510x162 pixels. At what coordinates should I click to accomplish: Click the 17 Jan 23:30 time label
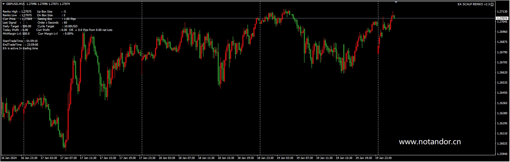click(147, 158)
